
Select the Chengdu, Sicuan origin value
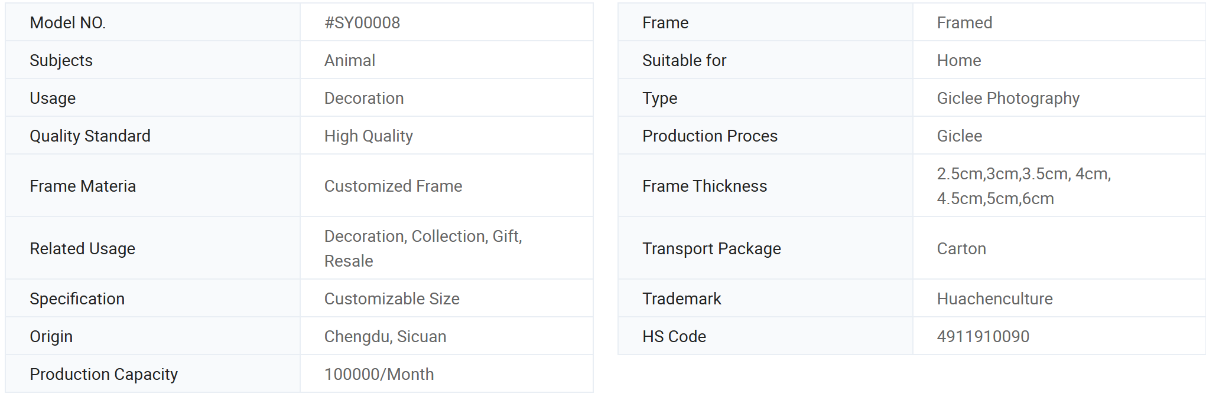tap(385, 336)
